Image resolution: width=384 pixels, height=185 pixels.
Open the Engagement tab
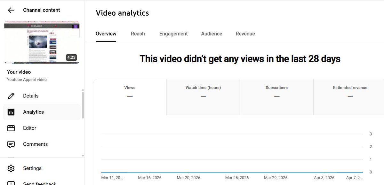173,34
